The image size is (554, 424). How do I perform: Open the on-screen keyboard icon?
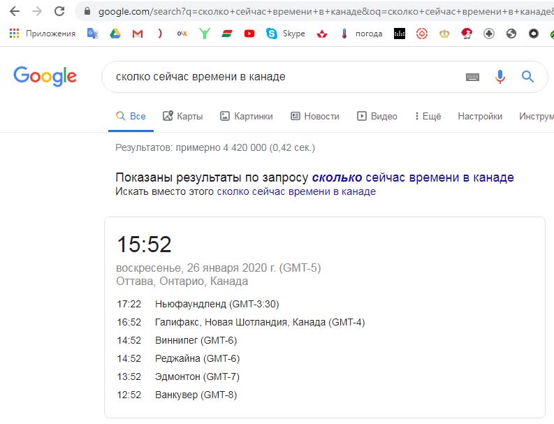pyautogui.click(x=472, y=77)
